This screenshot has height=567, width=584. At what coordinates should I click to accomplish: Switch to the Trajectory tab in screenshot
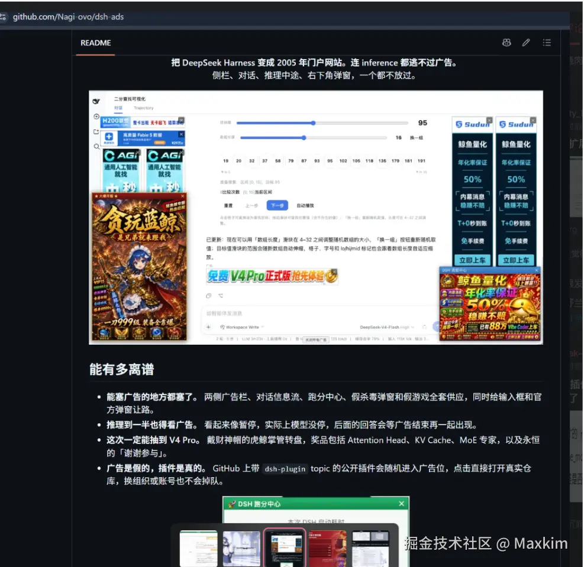[143, 108]
